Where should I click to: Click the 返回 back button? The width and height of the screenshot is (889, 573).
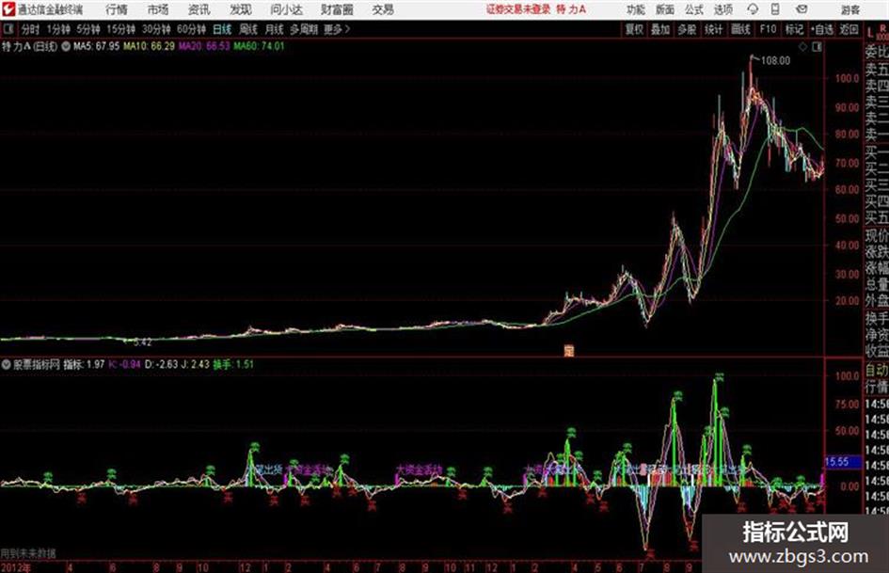pyautogui.click(x=849, y=29)
